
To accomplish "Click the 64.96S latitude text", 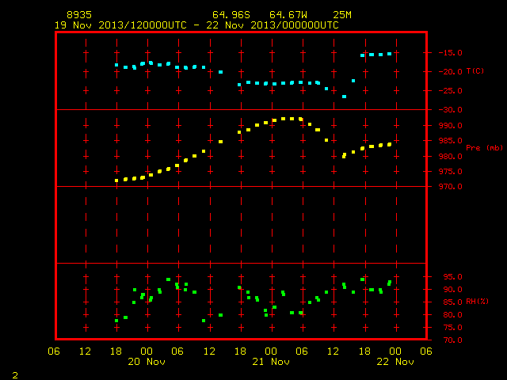I will click(231, 15).
